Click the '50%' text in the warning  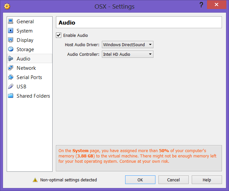164,150
